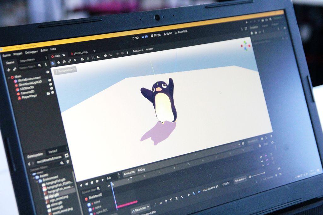Toggle the use local space cube icon
This screenshot has width=323, height=215.
pos(105,56)
